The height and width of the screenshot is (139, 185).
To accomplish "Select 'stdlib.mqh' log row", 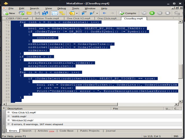I will [x=94, y=116].
